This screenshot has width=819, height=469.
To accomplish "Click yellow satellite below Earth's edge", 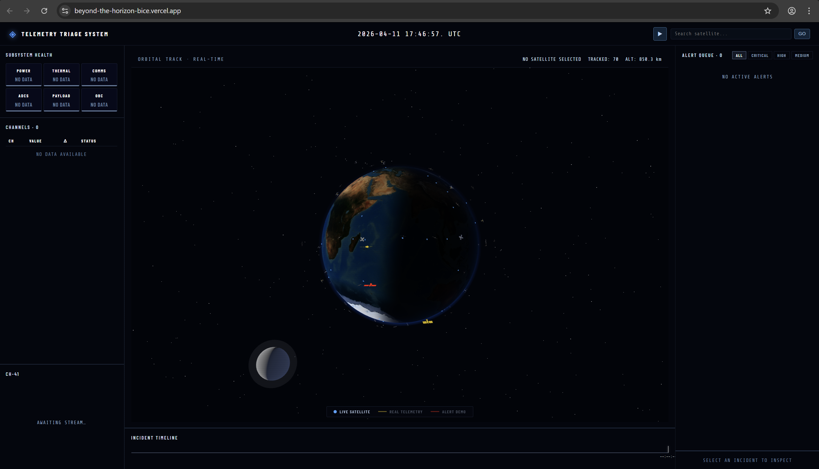I will point(427,322).
